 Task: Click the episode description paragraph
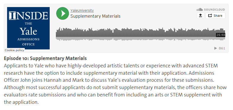tap(115, 84)
